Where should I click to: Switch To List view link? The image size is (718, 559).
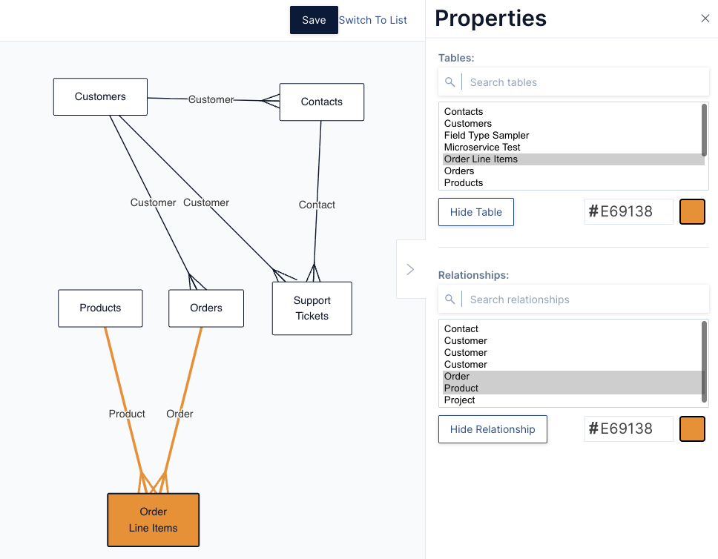pyautogui.click(x=373, y=20)
